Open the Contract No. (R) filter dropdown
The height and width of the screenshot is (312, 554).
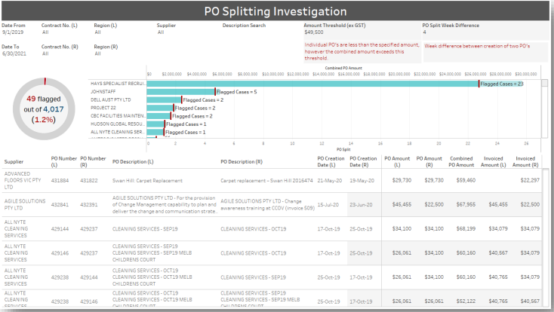[x=45, y=54]
